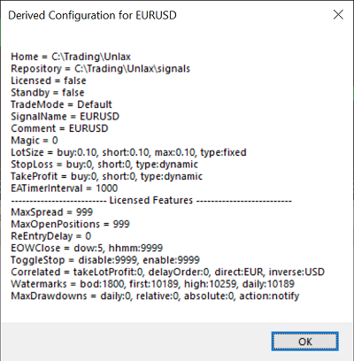Click the dialog title 'Derived Configuration for EURUSD'
The width and height of the screenshot is (354, 361).
point(92,15)
